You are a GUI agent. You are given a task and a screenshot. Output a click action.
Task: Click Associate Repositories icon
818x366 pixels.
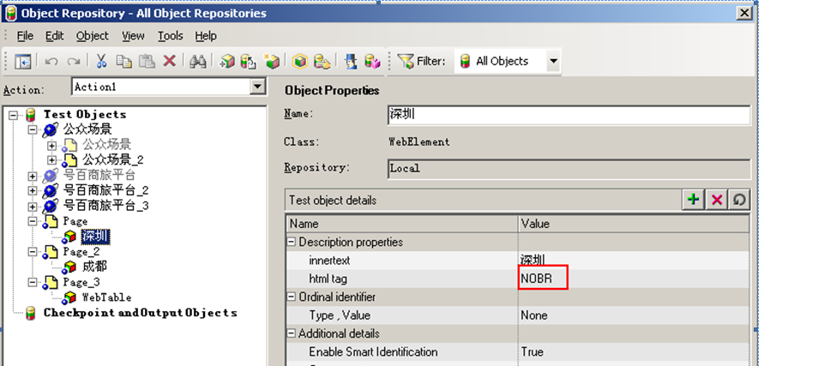click(x=372, y=61)
